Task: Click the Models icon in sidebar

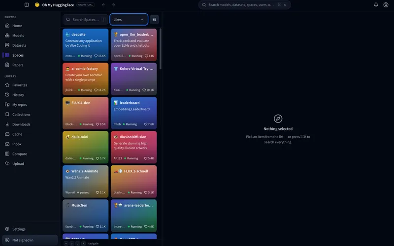Action: [7, 35]
